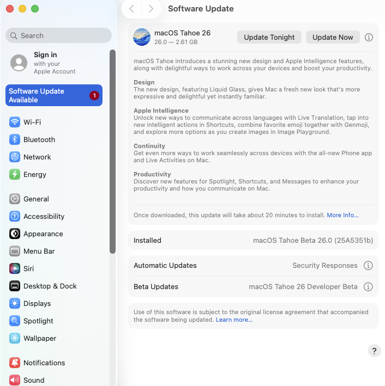Image resolution: width=385 pixels, height=386 pixels.
Task: Click the Search magnifying glass icon
Action: [x=14, y=36]
